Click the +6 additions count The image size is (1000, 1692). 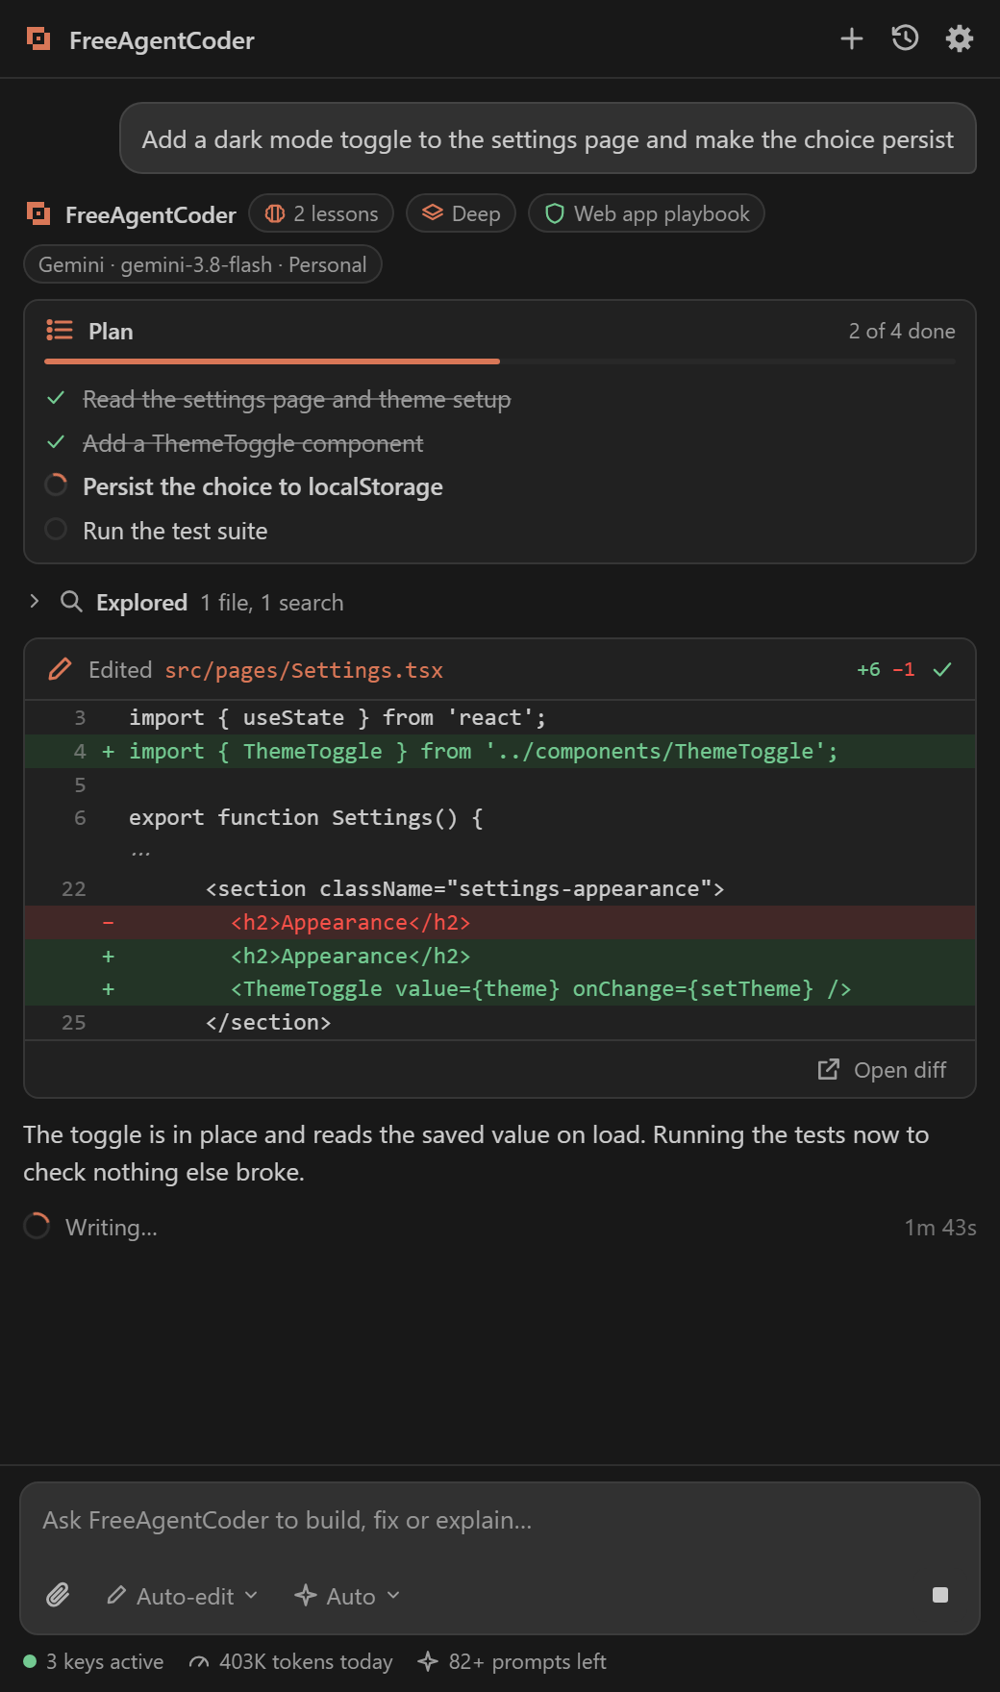868,669
